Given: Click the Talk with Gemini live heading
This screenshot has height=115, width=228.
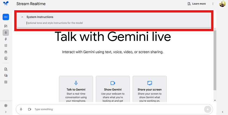Looking at the screenshot, I should pyautogui.click(x=113, y=36).
